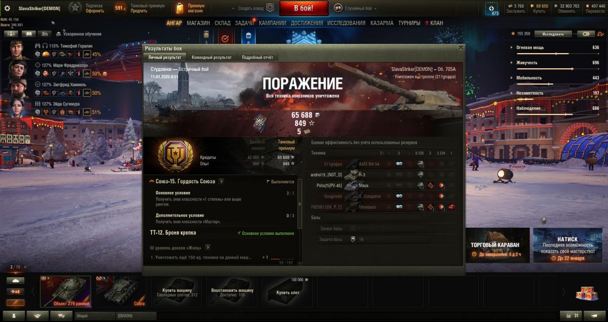
Task: Toggle the switch next to Исследовать button
Action: tap(586, 34)
